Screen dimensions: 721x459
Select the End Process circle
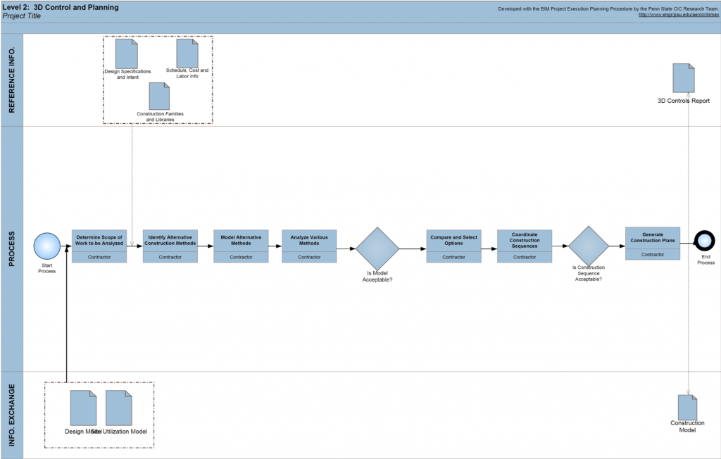[705, 241]
